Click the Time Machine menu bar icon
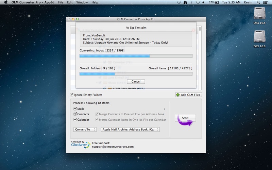Screen dimensions: 272x170 (179, 2)
